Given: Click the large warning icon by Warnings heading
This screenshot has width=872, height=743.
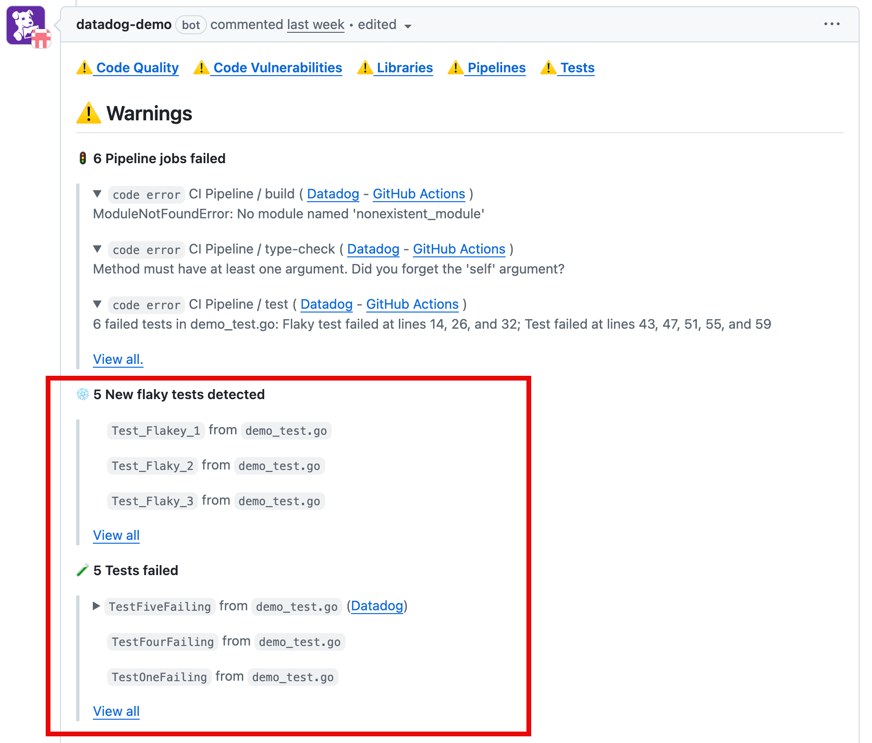Looking at the screenshot, I should (x=89, y=113).
